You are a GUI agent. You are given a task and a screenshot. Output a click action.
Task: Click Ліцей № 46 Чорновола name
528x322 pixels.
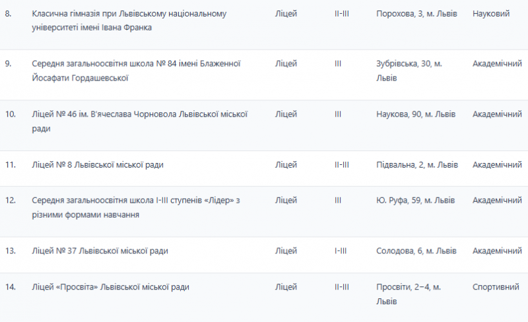point(139,121)
